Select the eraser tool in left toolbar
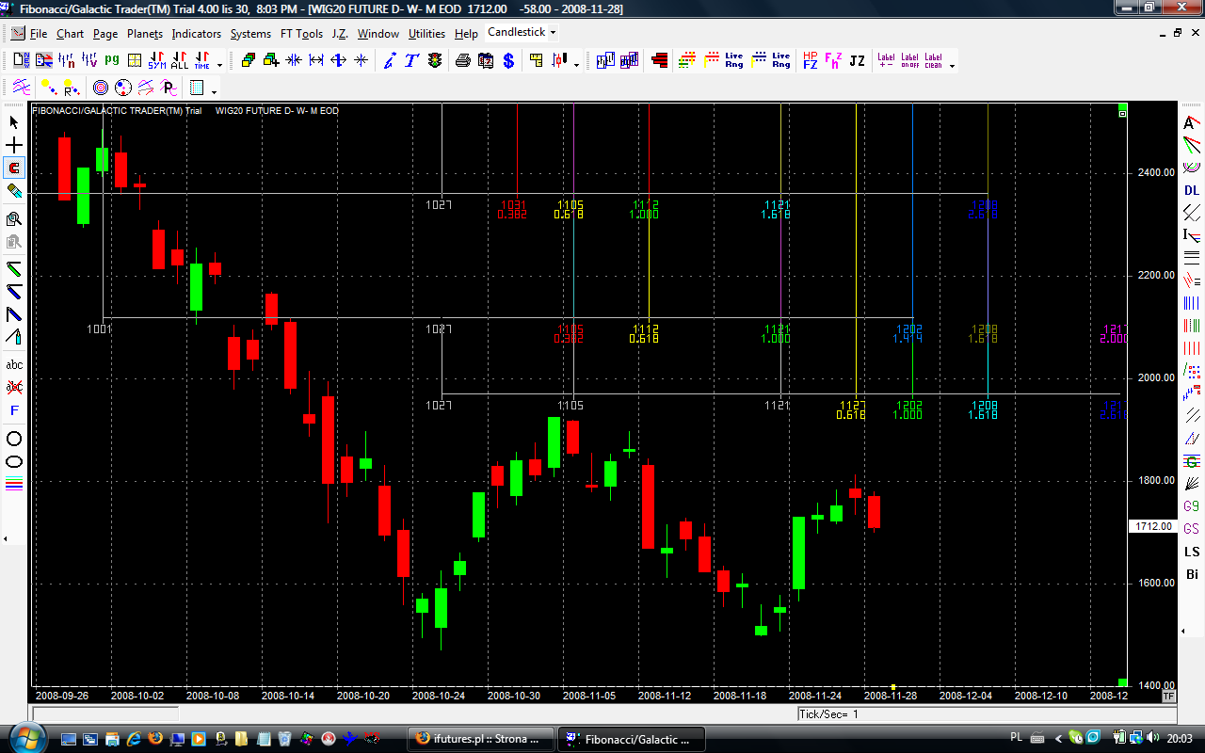 (14, 191)
